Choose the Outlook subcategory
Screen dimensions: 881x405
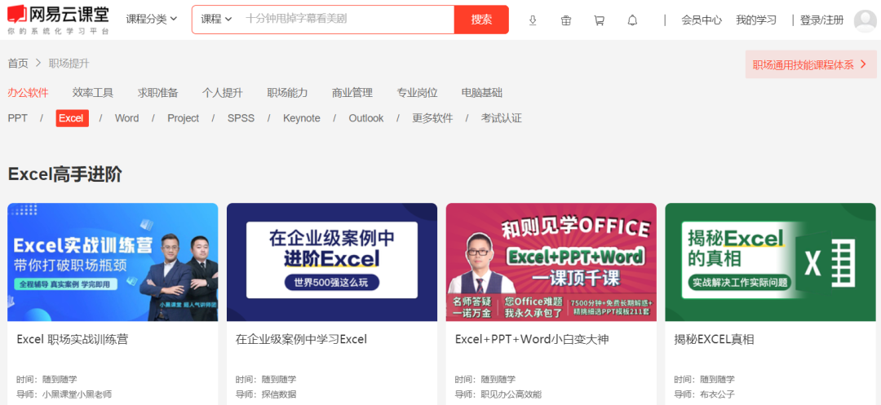coord(366,118)
